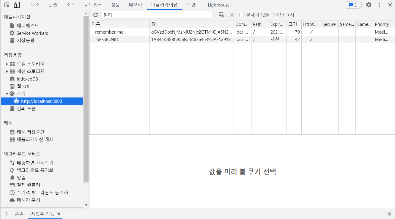This screenshot has width=395, height=219.
Task: Open drawer three-dot menu
Action: tap(7, 214)
